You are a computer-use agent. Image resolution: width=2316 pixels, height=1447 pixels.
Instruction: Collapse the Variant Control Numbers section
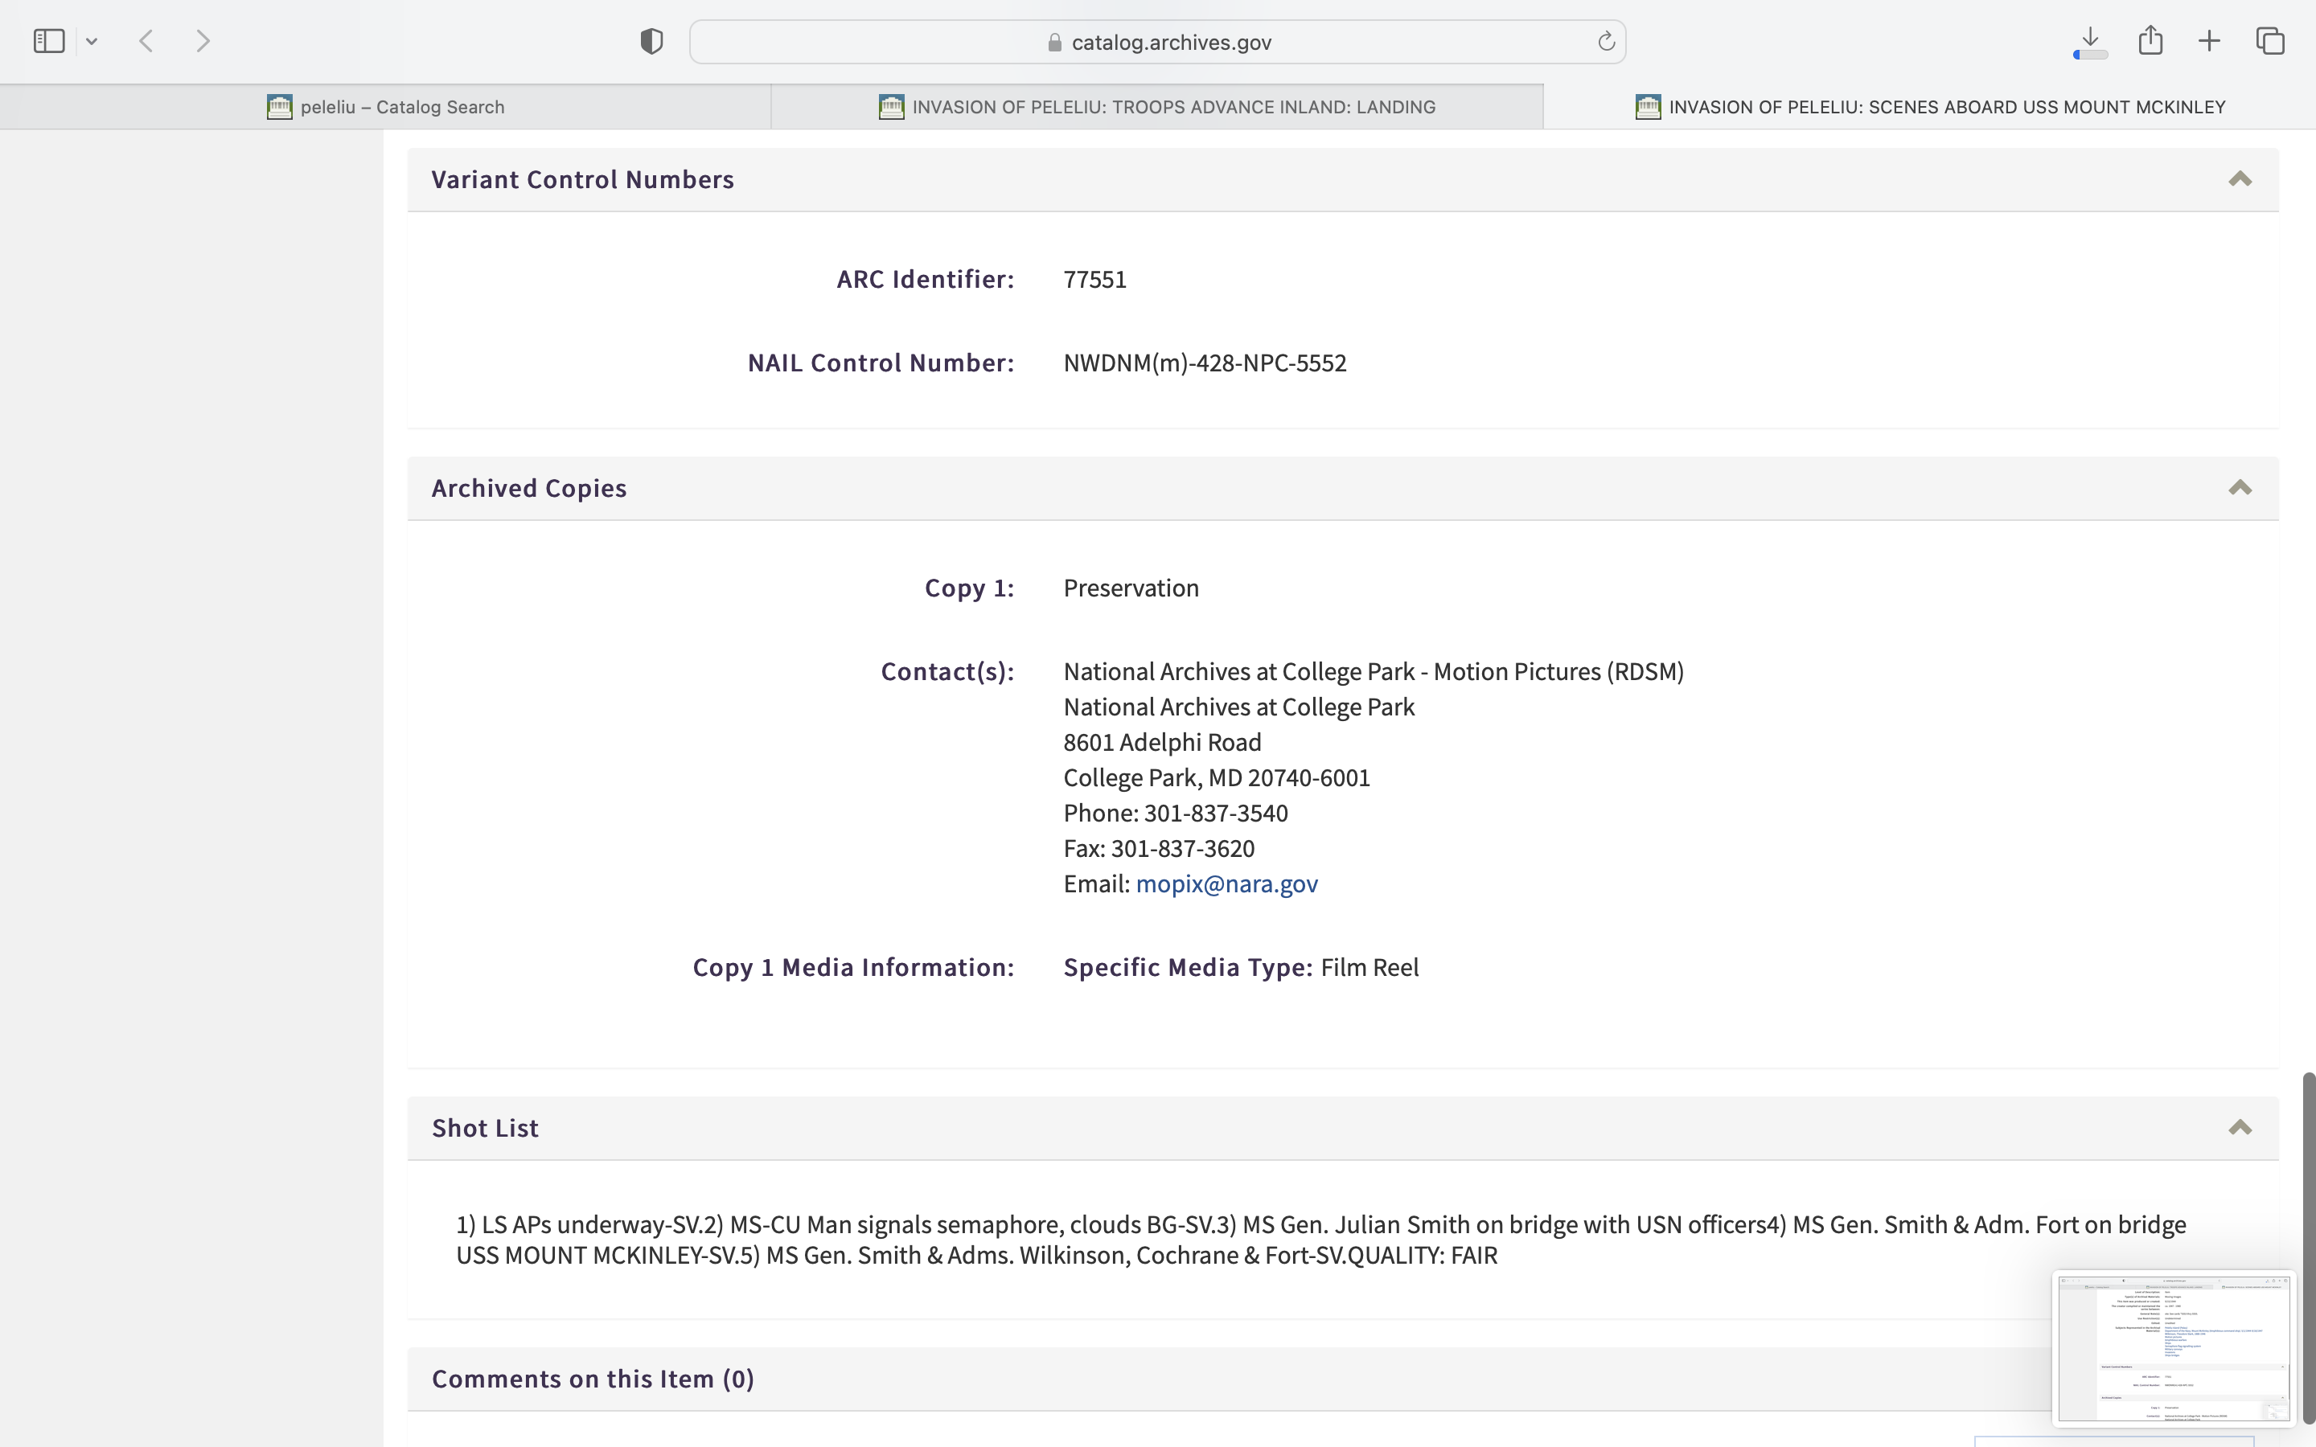click(2240, 179)
